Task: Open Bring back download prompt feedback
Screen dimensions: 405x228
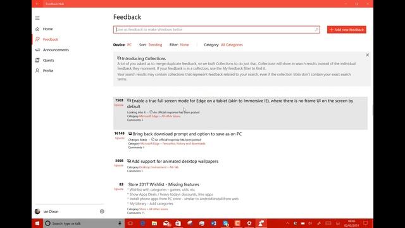Action: [x=187, y=134]
